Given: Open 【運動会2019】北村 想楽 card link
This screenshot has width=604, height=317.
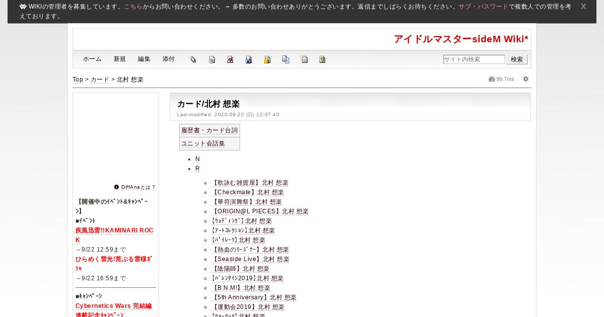Looking at the screenshot, I should (x=248, y=307).
